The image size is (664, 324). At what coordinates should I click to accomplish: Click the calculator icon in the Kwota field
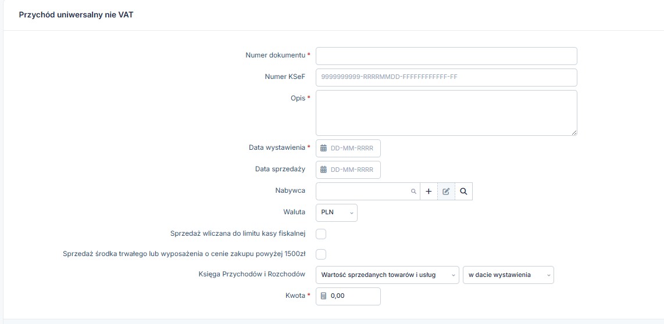coord(324,296)
